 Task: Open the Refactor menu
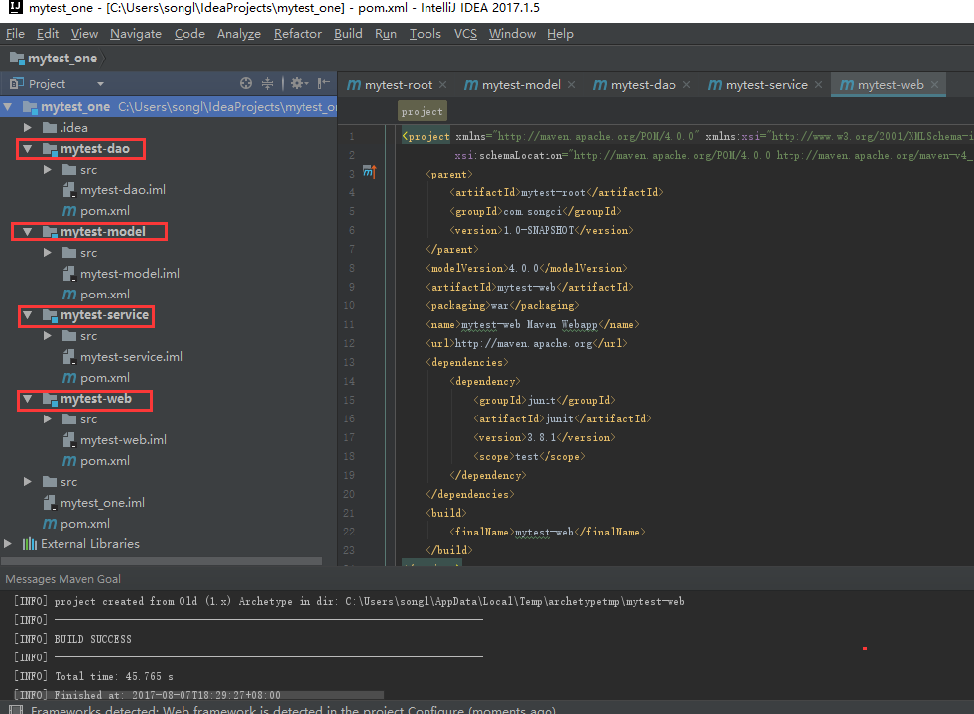tap(298, 34)
